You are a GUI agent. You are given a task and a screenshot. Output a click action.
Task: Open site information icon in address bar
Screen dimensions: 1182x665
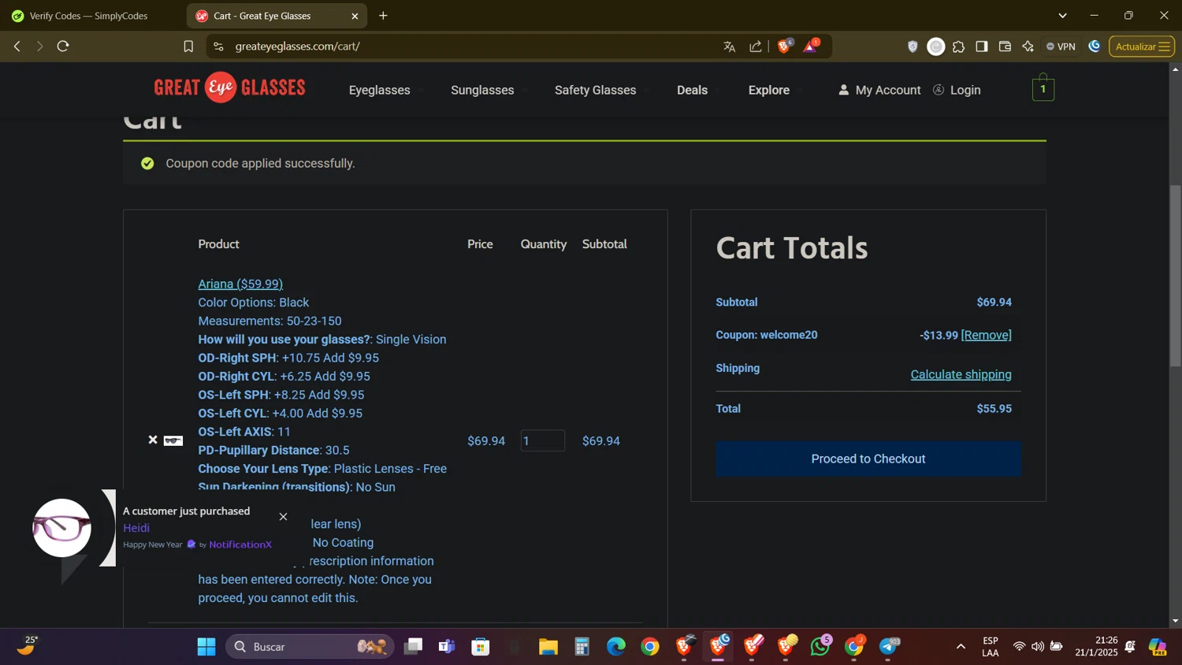(219, 46)
